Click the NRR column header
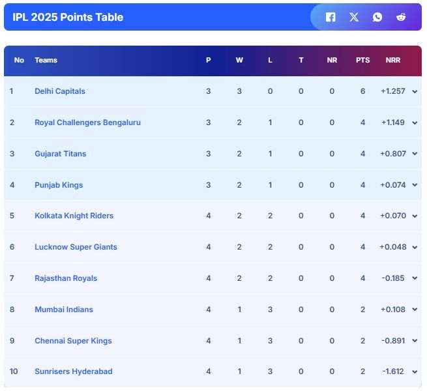The image size is (427, 391). click(x=393, y=60)
